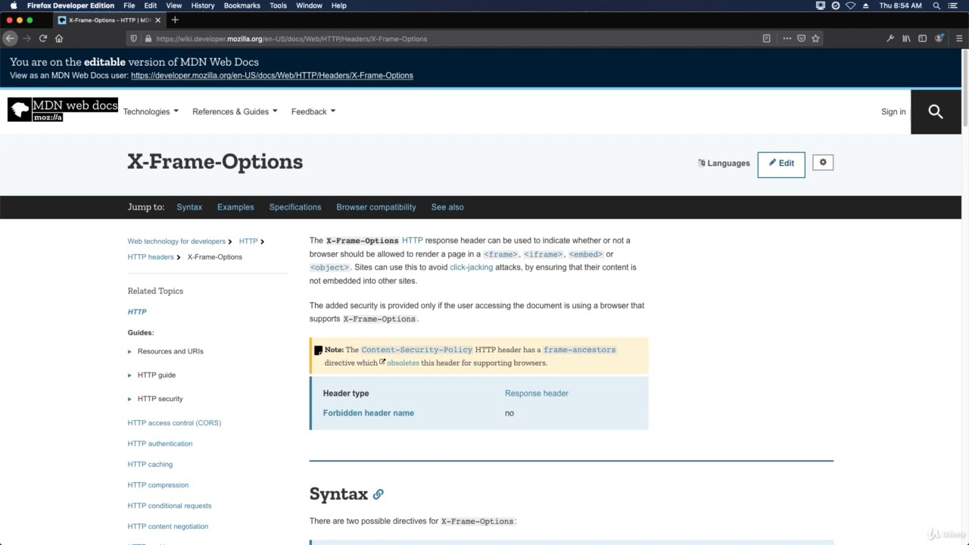
Task: Open HTTP compression sidebar link
Action: [x=158, y=485]
